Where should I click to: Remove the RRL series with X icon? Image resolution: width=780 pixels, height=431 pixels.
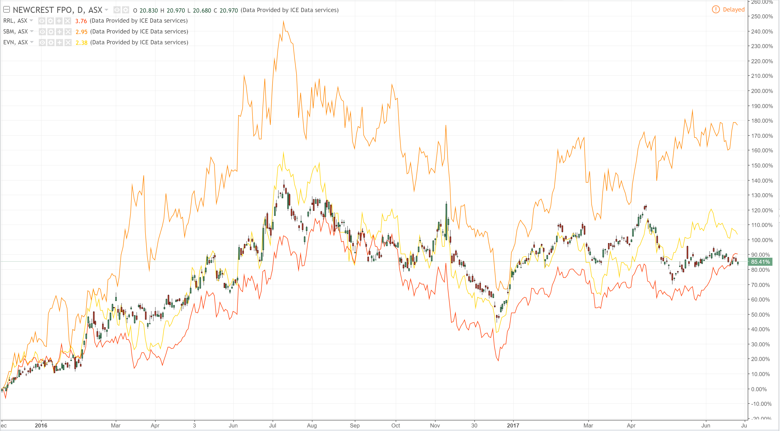[68, 21]
